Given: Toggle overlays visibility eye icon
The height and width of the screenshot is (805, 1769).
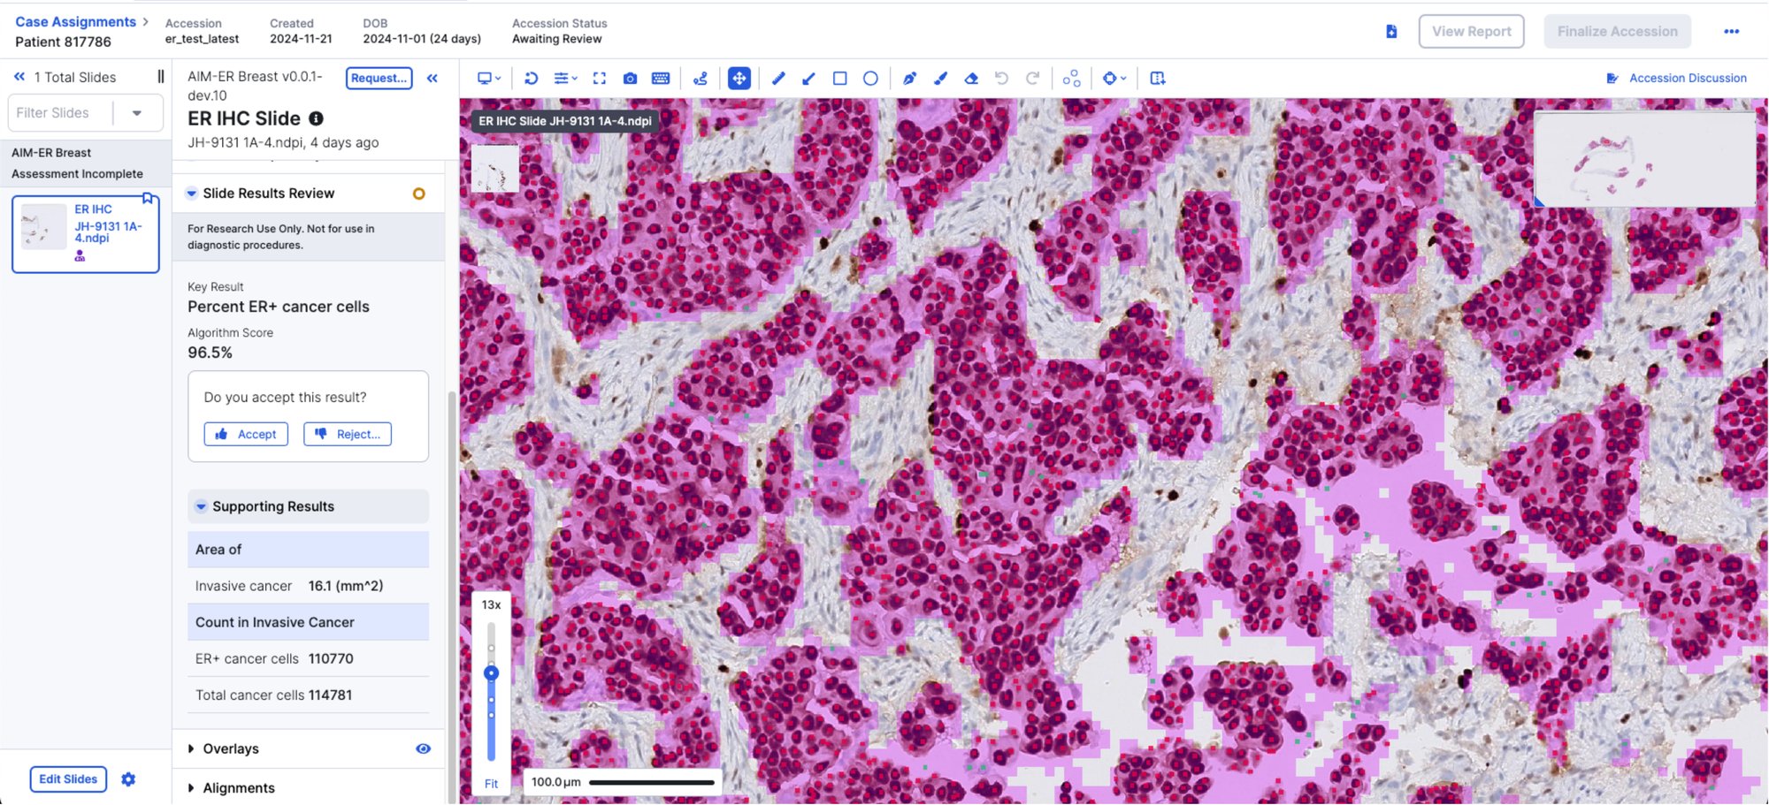Looking at the screenshot, I should (x=423, y=749).
